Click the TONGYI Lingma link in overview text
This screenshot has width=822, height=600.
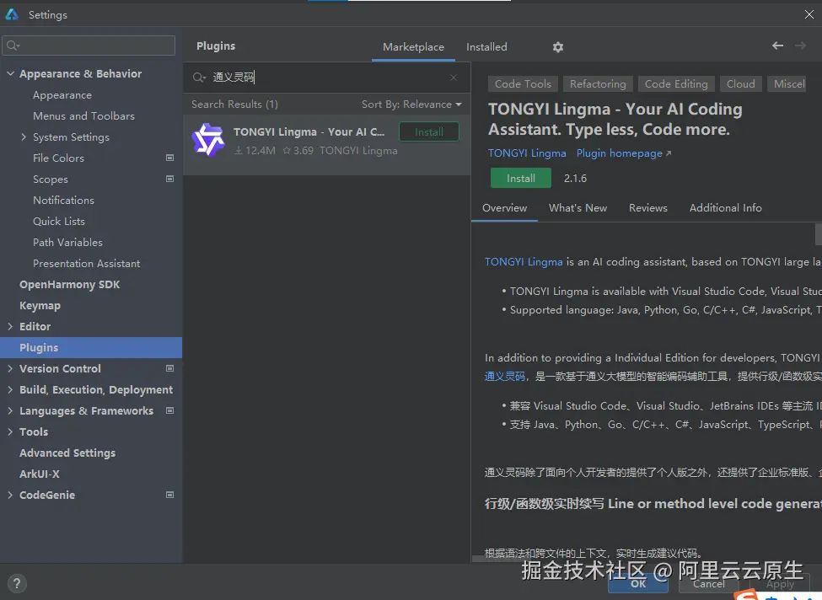pyautogui.click(x=524, y=262)
